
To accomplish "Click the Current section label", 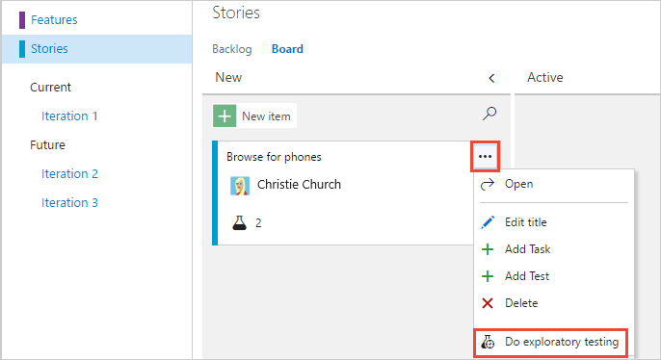I will 50,88.
